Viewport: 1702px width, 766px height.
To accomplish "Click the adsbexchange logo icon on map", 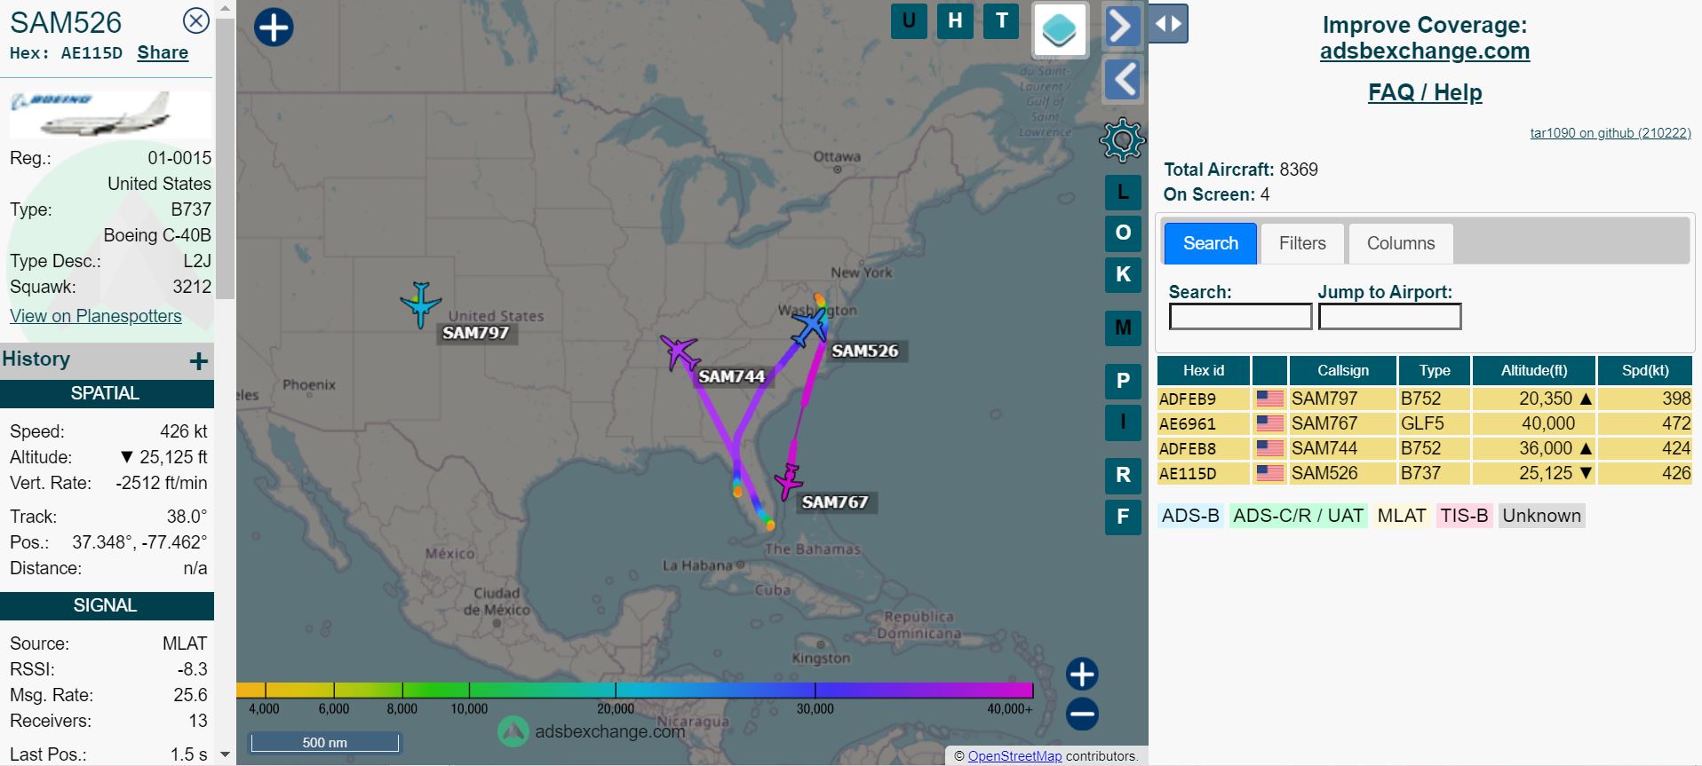I will 513,731.
